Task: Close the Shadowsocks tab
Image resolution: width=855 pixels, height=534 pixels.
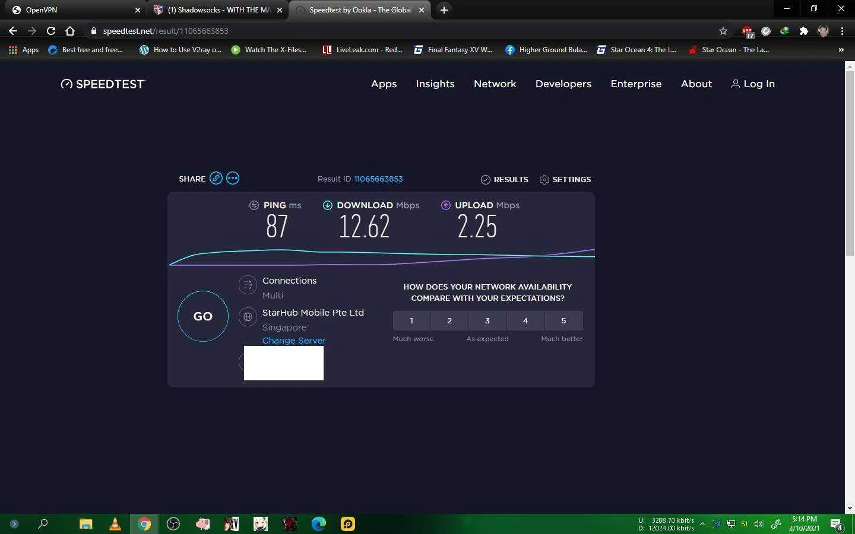Action: coord(280,10)
